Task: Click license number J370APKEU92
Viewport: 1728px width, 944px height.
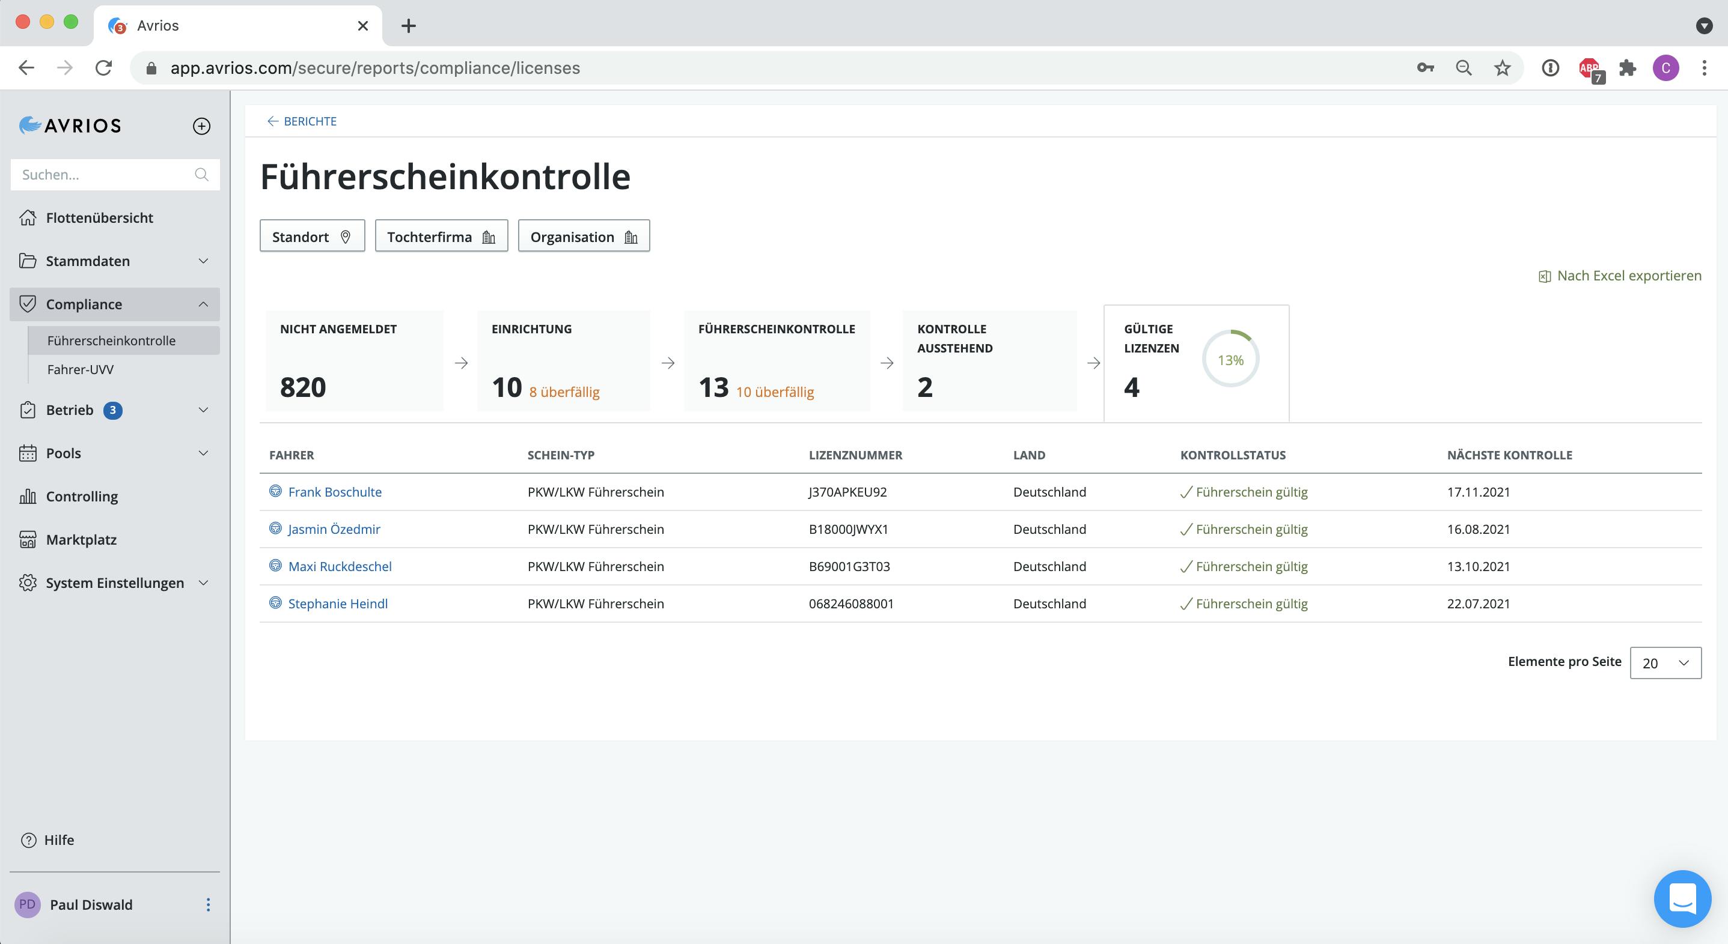Action: pos(848,492)
